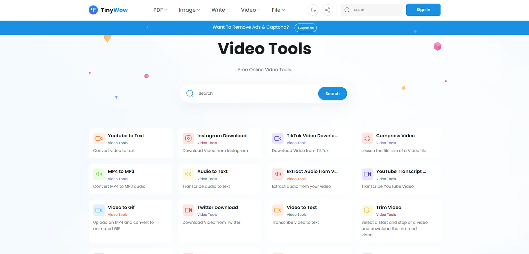The width and height of the screenshot is (529, 254).
Task: Expand the Image dropdown menu
Action: coord(189,10)
